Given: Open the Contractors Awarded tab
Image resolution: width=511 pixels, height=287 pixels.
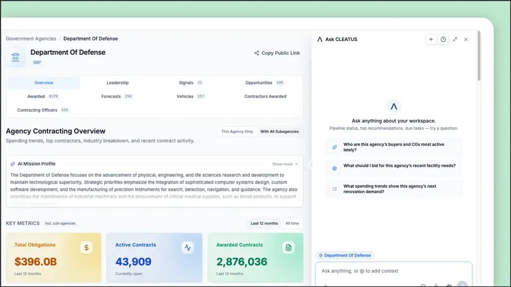Looking at the screenshot, I should 265,97.
